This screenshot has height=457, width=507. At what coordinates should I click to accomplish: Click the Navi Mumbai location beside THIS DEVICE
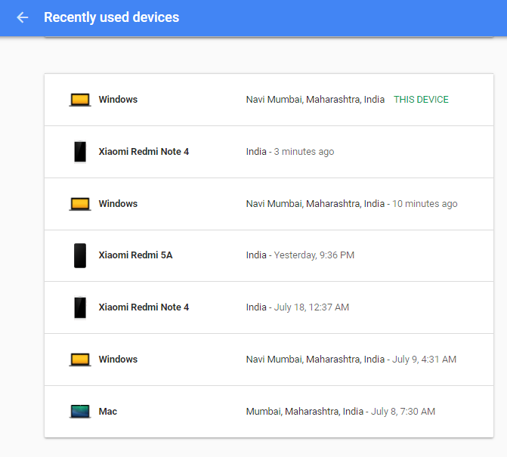coord(315,100)
